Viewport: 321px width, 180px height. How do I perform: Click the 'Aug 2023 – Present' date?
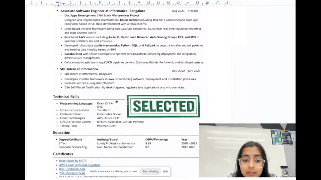[x=185, y=11]
